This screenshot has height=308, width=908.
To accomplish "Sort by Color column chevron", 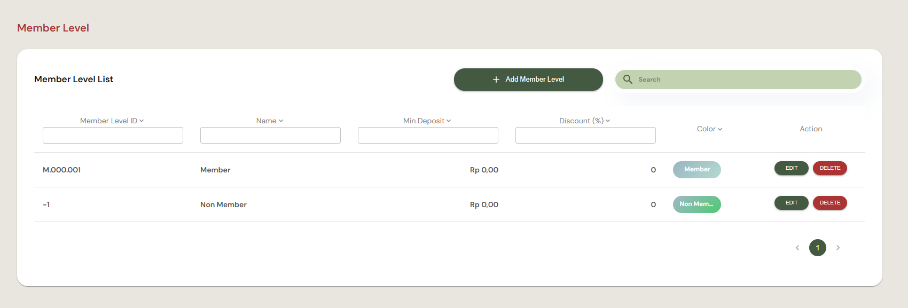I will (720, 129).
